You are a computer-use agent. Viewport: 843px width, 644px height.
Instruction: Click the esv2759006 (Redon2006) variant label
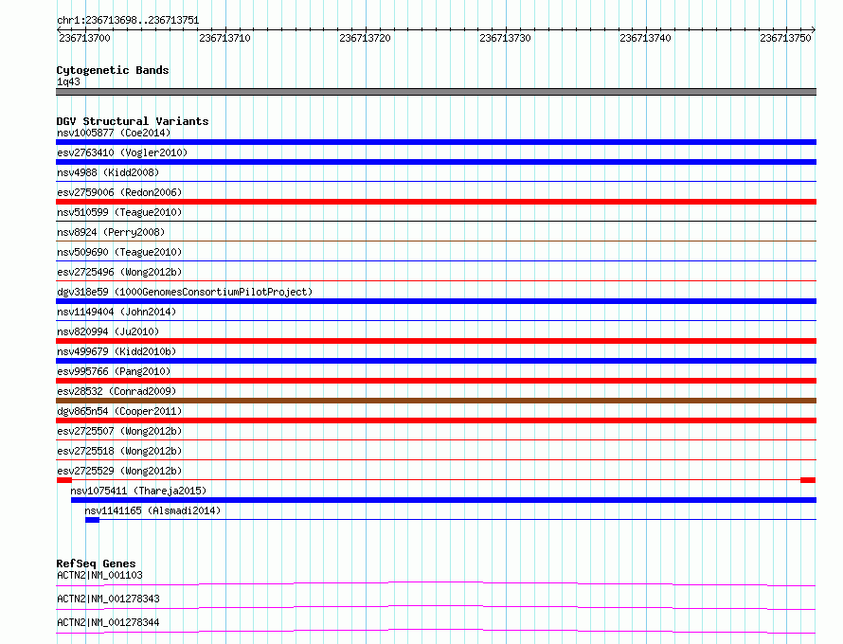(x=119, y=192)
